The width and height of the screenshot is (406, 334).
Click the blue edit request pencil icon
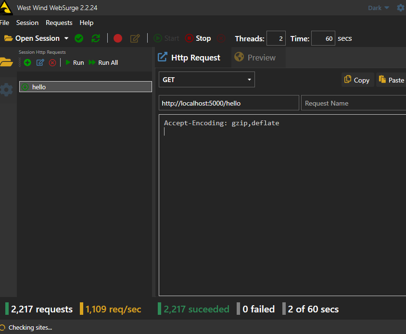[40, 63]
